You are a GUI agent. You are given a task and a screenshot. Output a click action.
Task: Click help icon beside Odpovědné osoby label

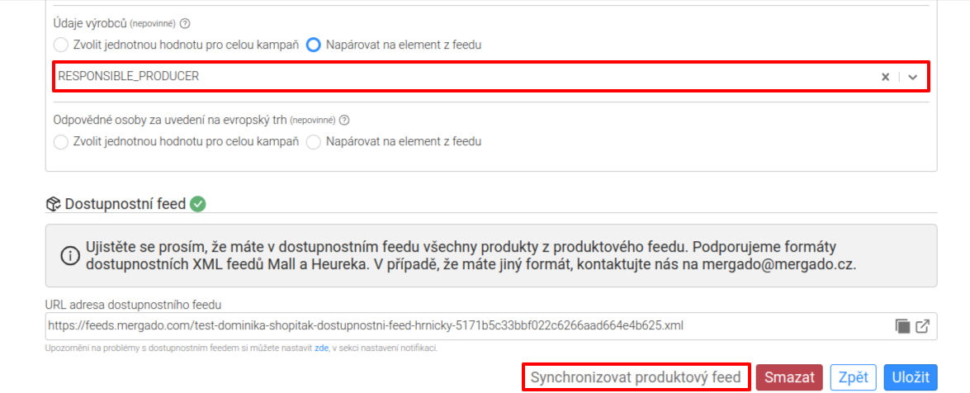(344, 120)
